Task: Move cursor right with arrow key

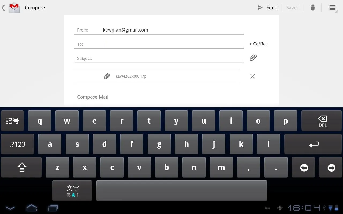Action: pos(331,167)
